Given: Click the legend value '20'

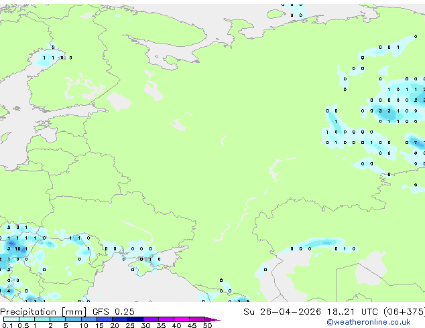Looking at the screenshot, I should point(115,325).
